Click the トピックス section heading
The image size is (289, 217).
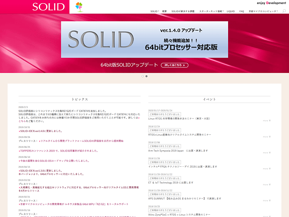point(79,99)
